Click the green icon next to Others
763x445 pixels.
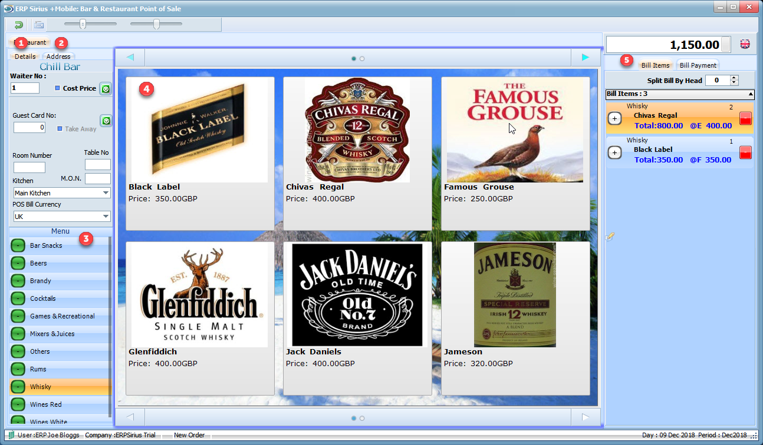[x=18, y=351]
